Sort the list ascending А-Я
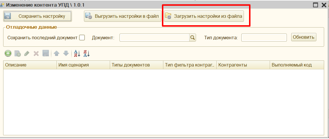Image resolution: width=329 pixels, height=139 pixels. click(x=77, y=53)
